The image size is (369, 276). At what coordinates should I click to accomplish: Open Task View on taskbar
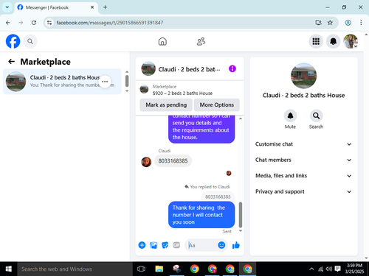141,269
